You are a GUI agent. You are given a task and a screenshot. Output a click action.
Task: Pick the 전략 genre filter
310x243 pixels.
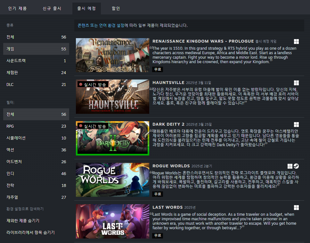click(x=36, y=185)
